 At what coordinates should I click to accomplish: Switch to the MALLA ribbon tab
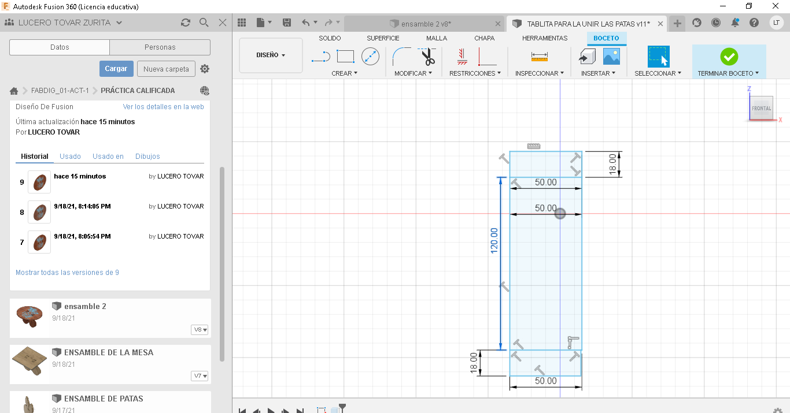click(437, 38)
